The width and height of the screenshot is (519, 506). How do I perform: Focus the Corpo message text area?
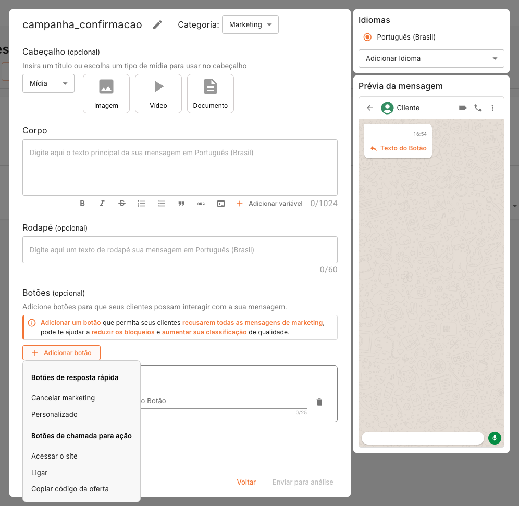pyautogui.click(x=180, y=167)
